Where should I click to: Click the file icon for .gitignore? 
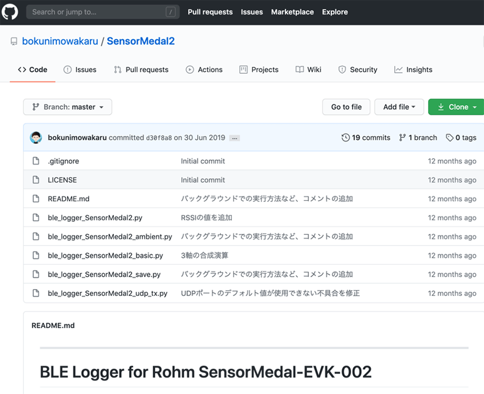click(x=36, y=161)
